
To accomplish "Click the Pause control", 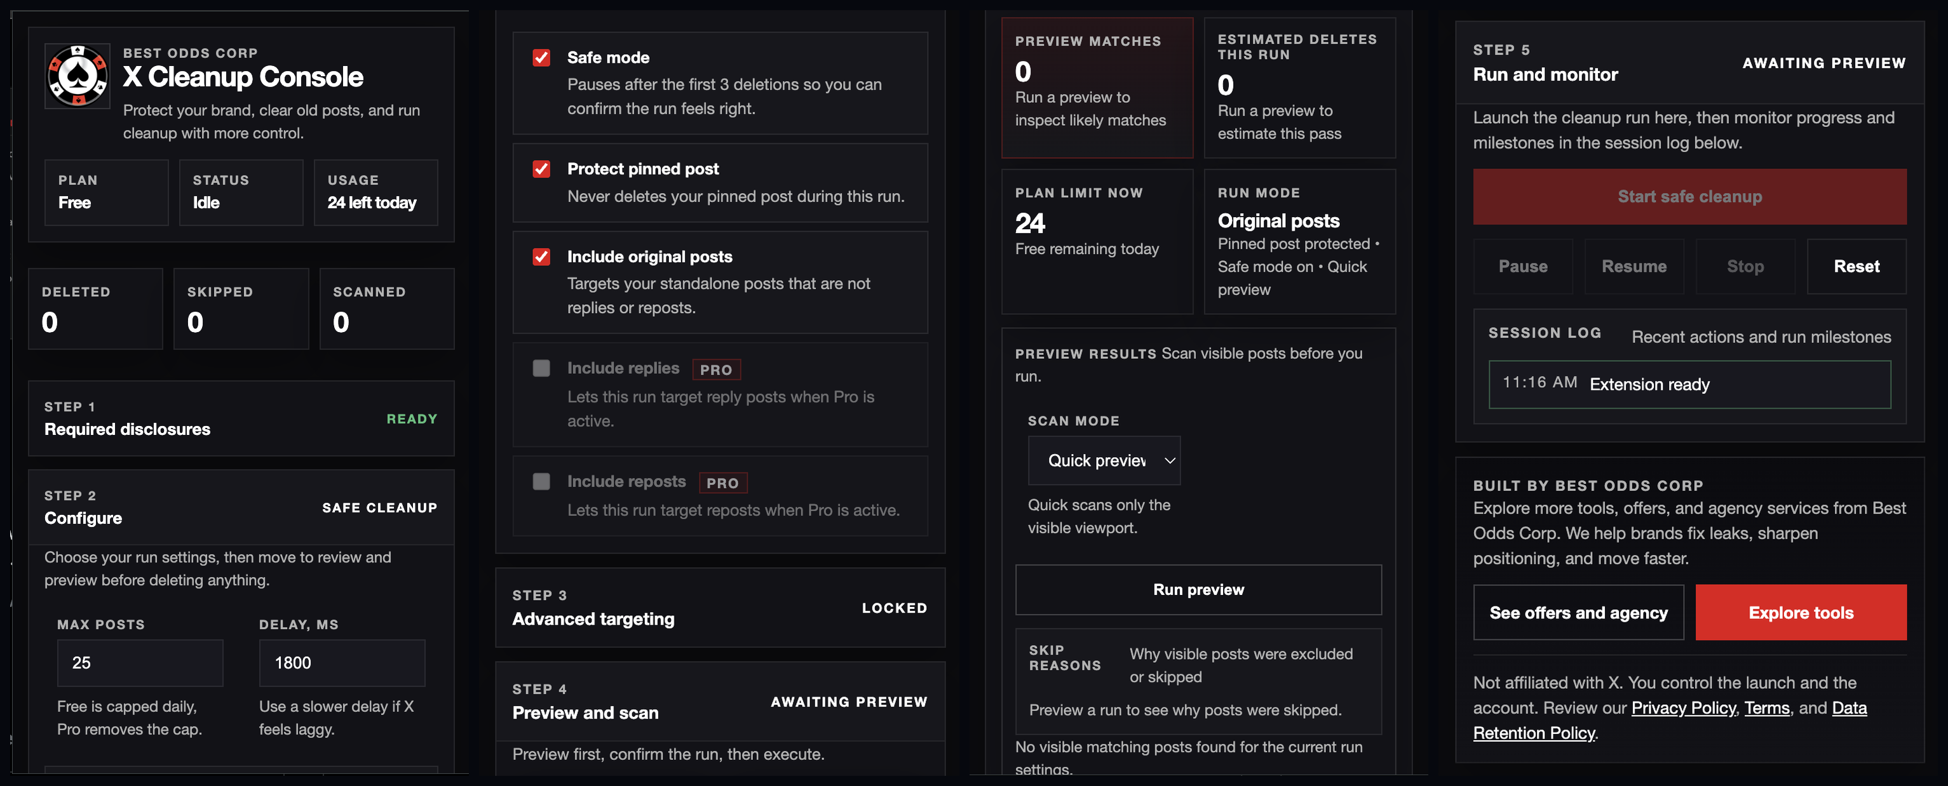I will [1523, 266].
